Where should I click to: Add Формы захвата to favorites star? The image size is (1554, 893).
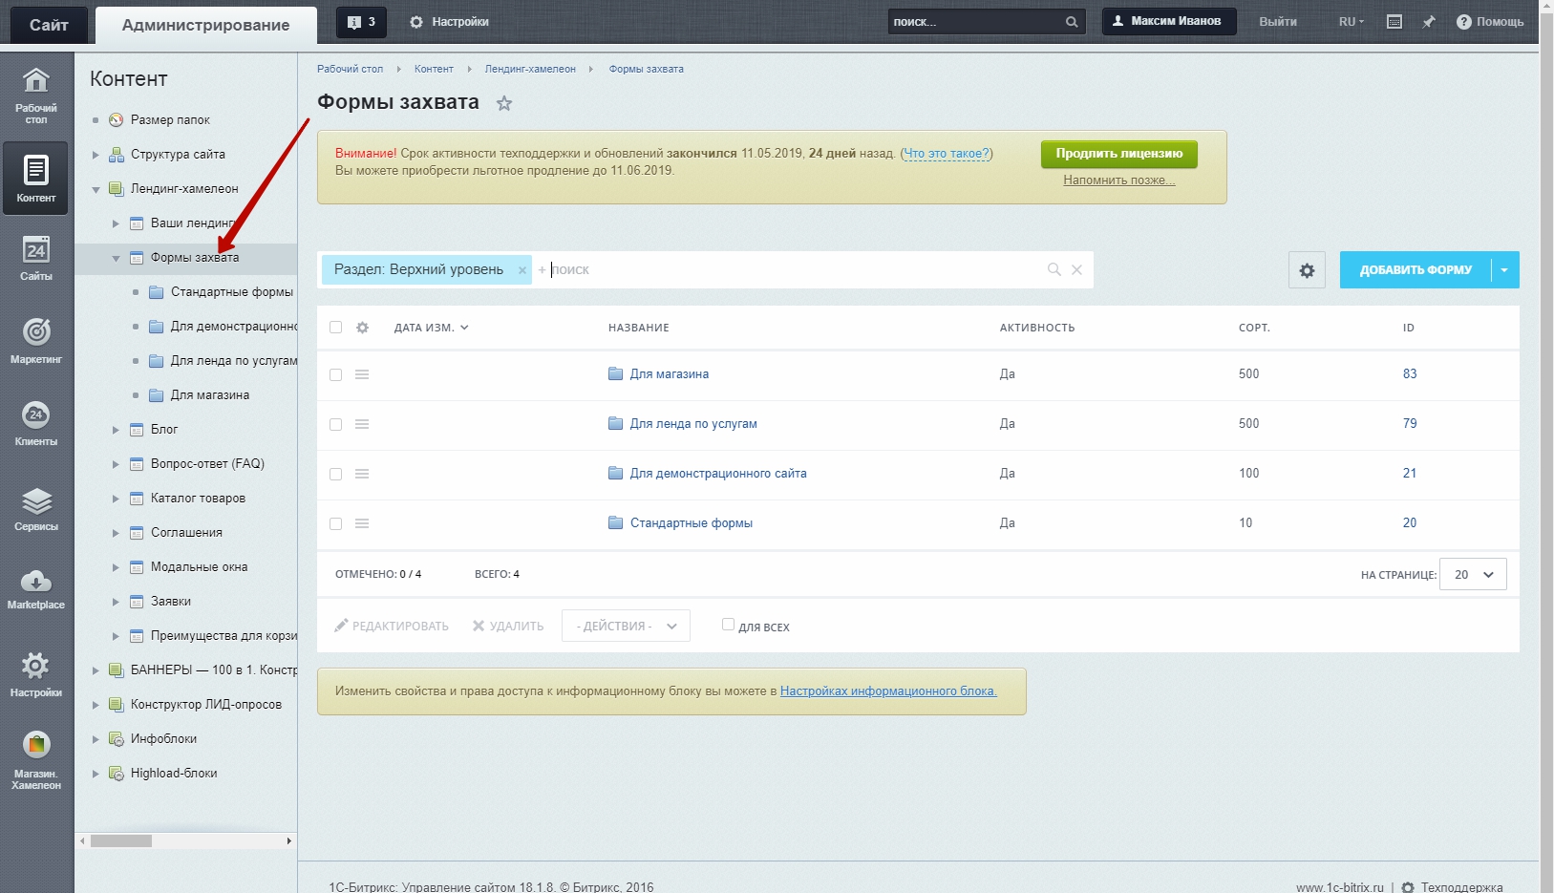(504, 103)
